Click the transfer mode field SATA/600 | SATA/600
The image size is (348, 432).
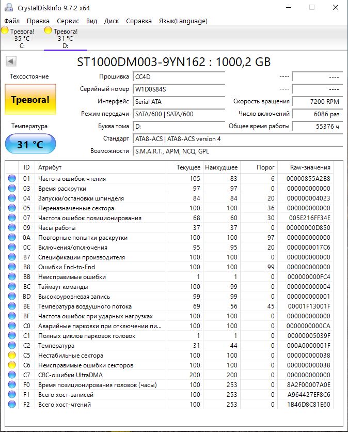[x=179, y=114]
